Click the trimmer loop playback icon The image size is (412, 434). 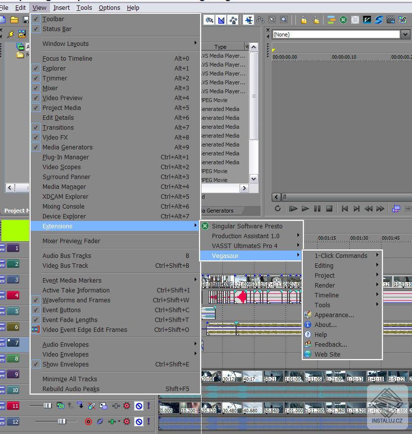[278, 209]
